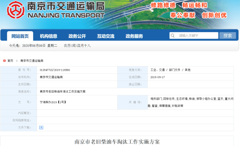The width and height of the screenshot is (240, 146).
Task: Click the large article title heading at bottom
Action: [117, 142]
